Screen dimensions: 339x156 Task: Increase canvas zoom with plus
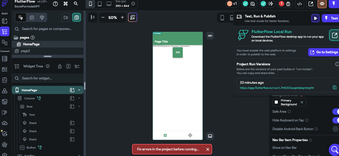[122, 17]
